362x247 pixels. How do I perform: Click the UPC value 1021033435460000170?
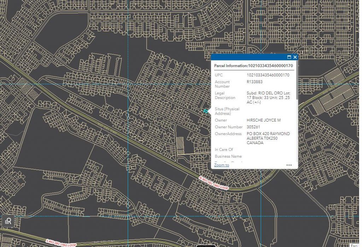[268, 75]
